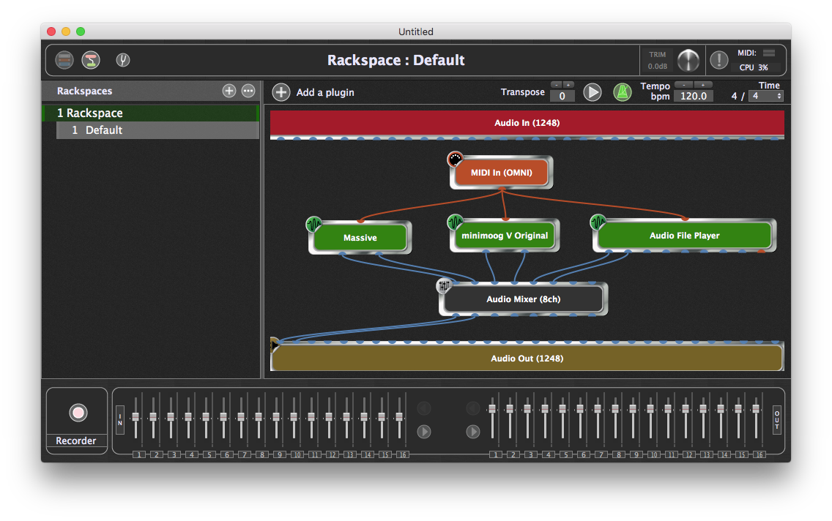This screenshot has height=521, width=832.
Task: Click the input section lower arrow button
Action: [423, 432]
